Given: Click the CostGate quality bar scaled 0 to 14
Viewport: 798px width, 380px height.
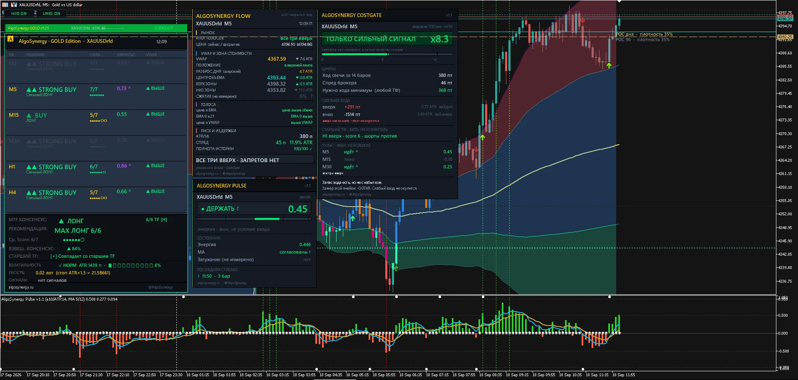Looking at the screenshot, I should pyautogui.click(x=387, y=54).
